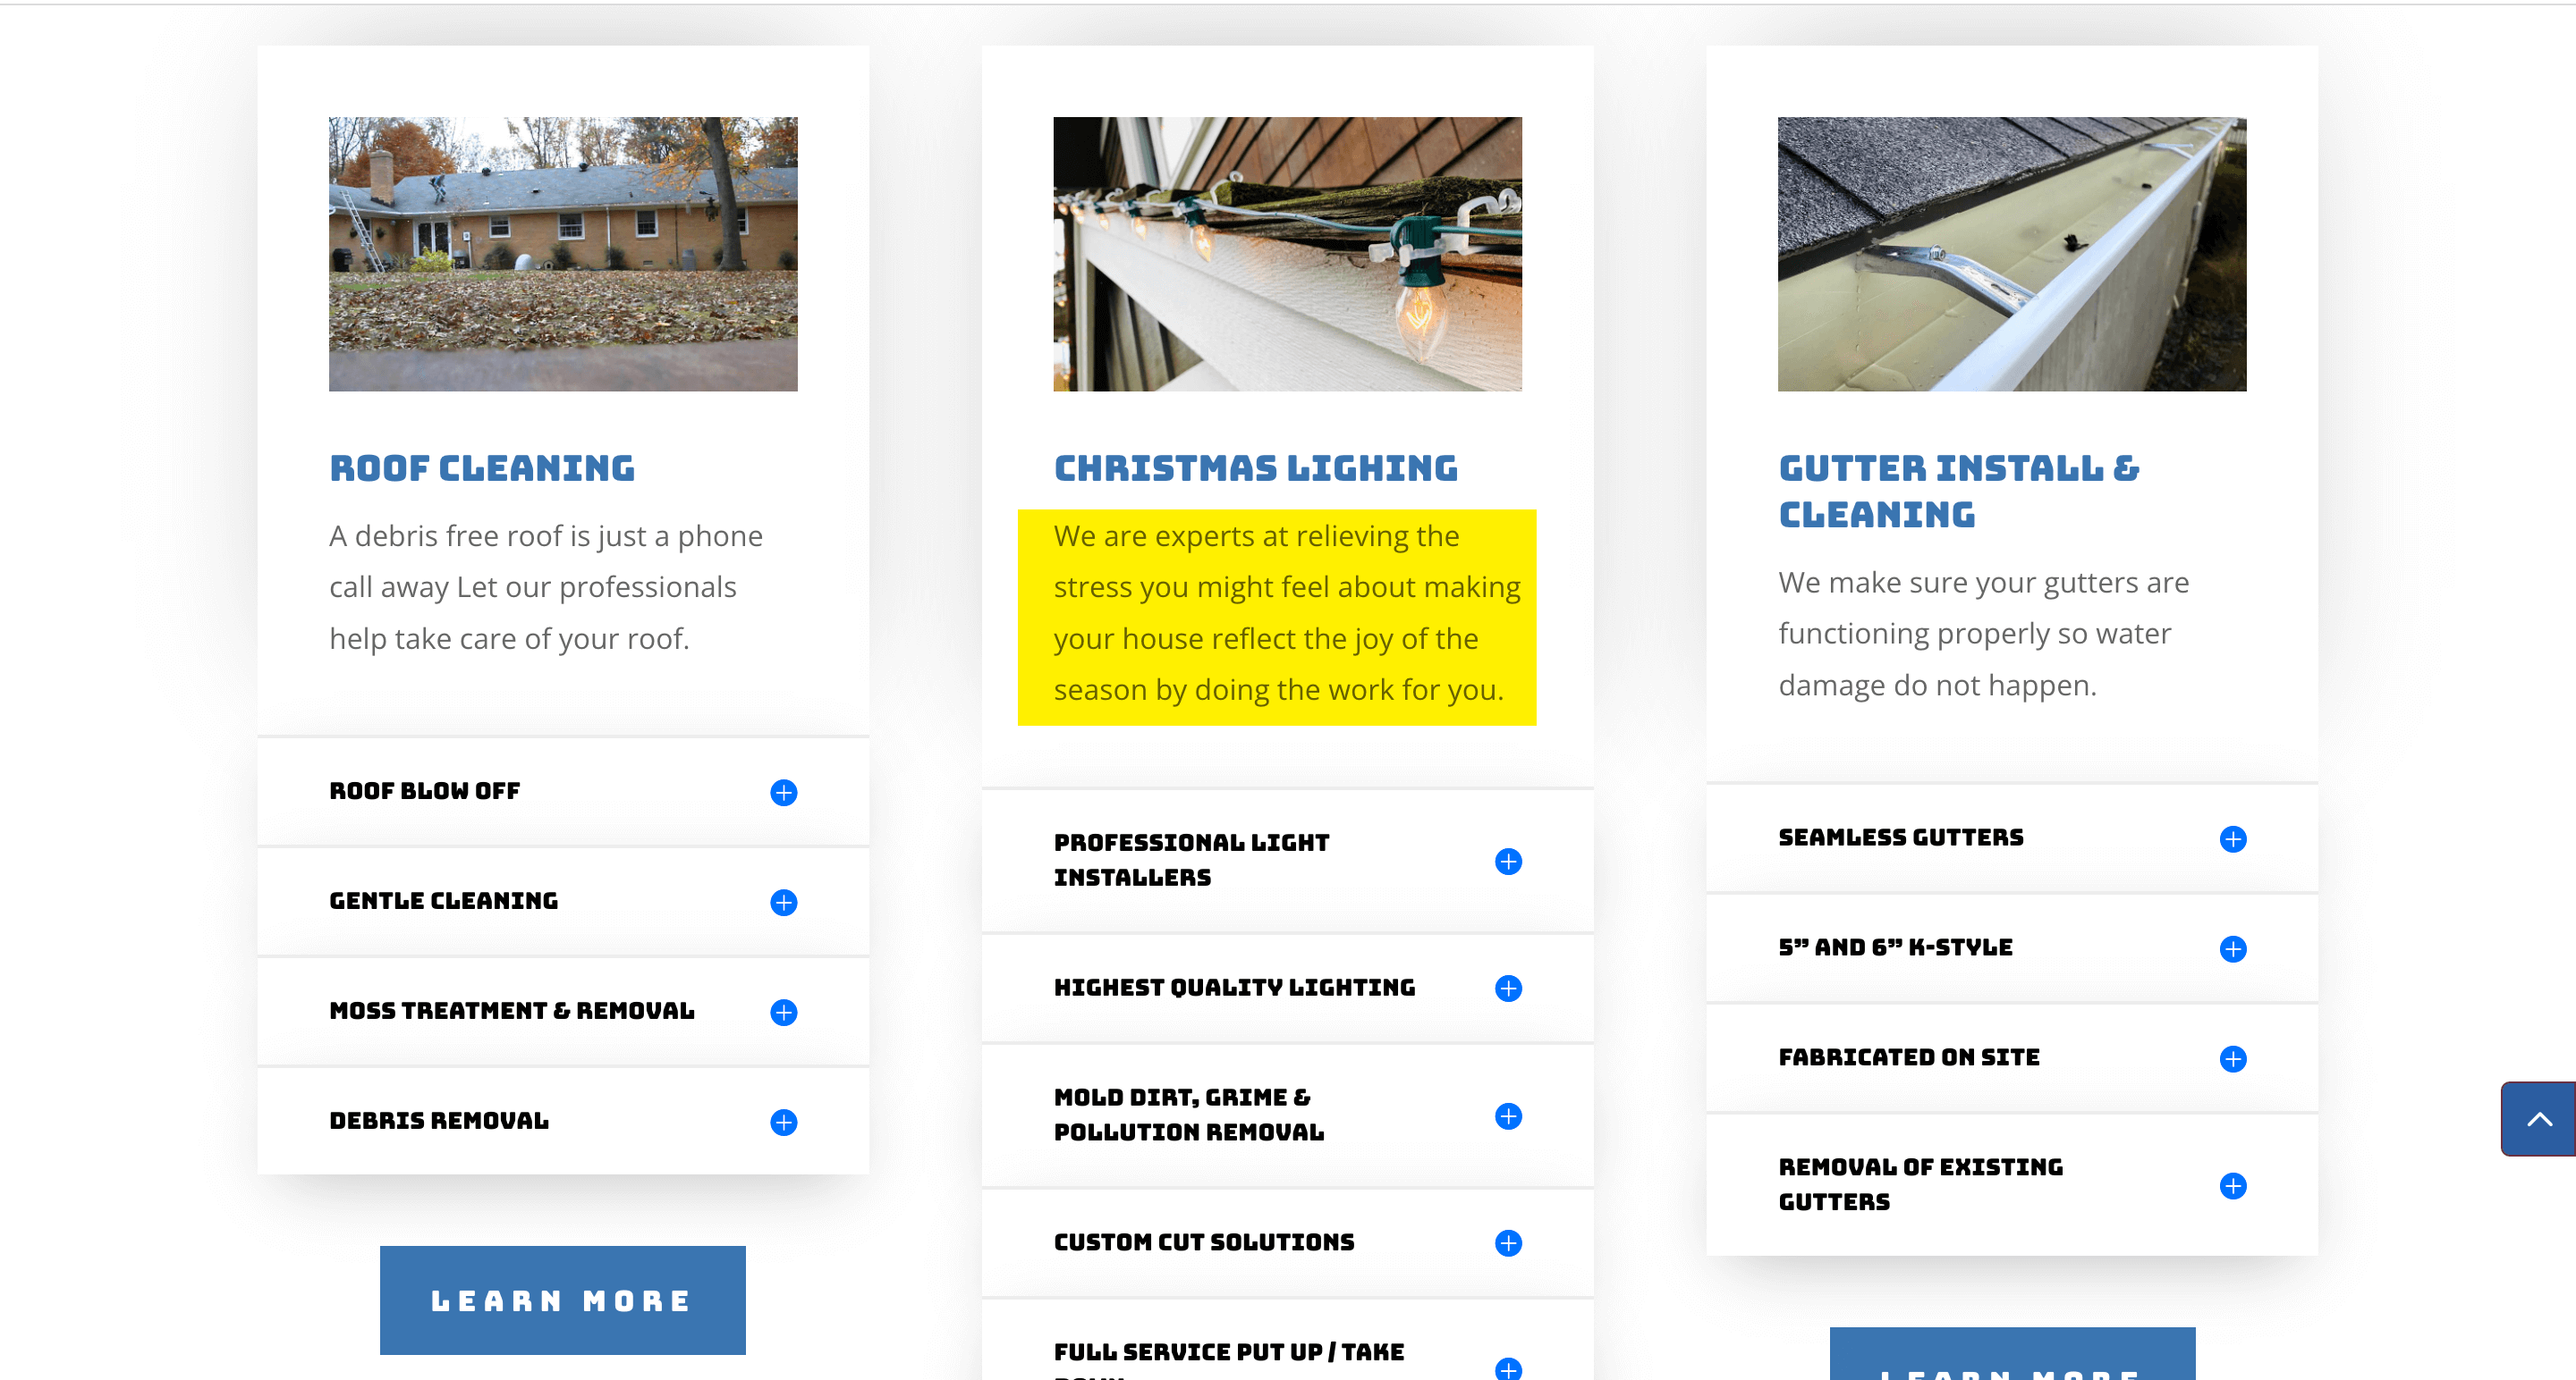Click the plus icon next to Moss Treatment & Removal
Viewport: 2576px width, 1380px height.
click(784, 1013)
